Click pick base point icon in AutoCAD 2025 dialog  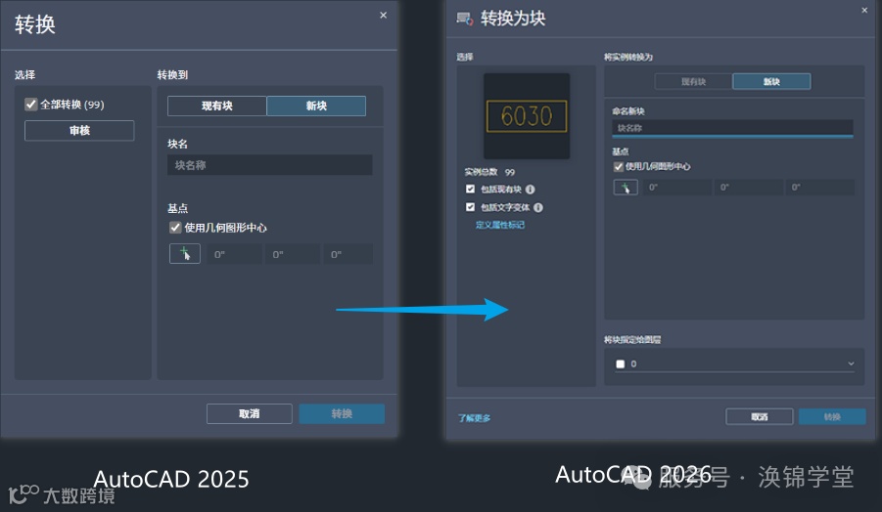click(184, 254)
